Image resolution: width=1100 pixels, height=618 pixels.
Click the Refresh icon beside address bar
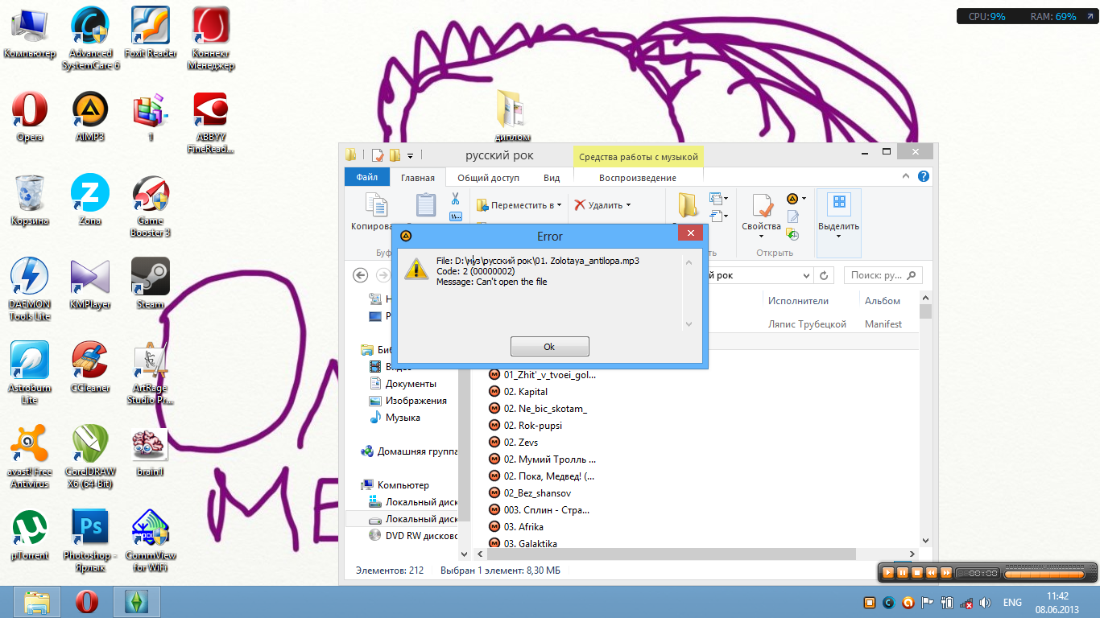pos(824,275)
